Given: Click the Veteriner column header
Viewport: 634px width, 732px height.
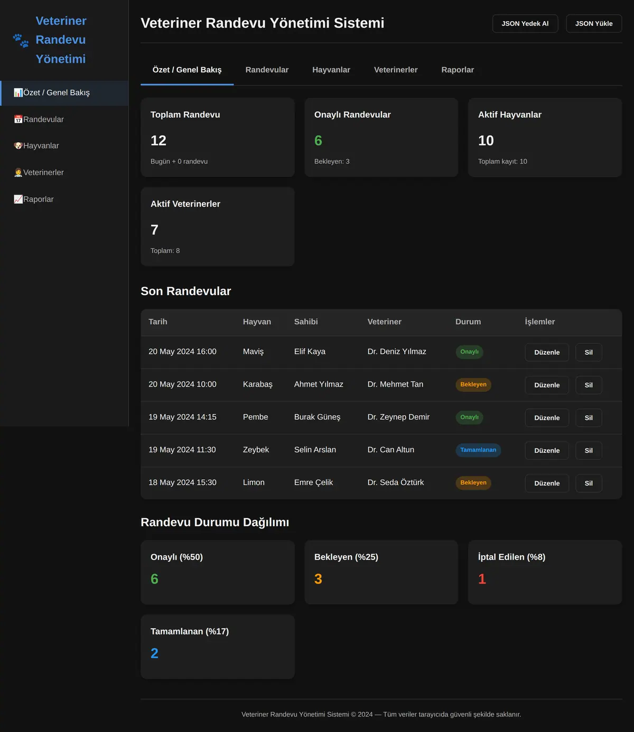Looking at the screenshot, I should tap(385, 322).
